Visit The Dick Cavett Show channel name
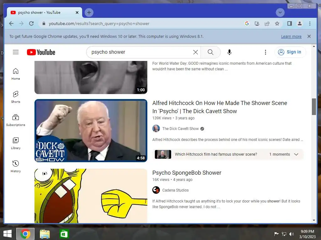 180,129
